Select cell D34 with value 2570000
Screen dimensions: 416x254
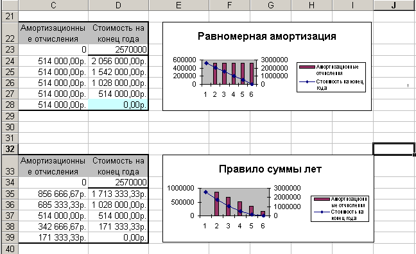coord(118,182)
